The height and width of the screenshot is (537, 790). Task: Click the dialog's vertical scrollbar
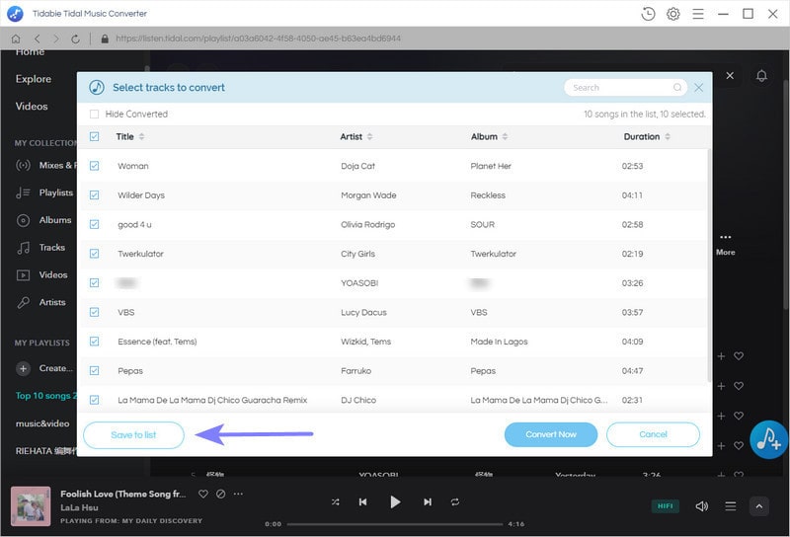pos(709,265)
